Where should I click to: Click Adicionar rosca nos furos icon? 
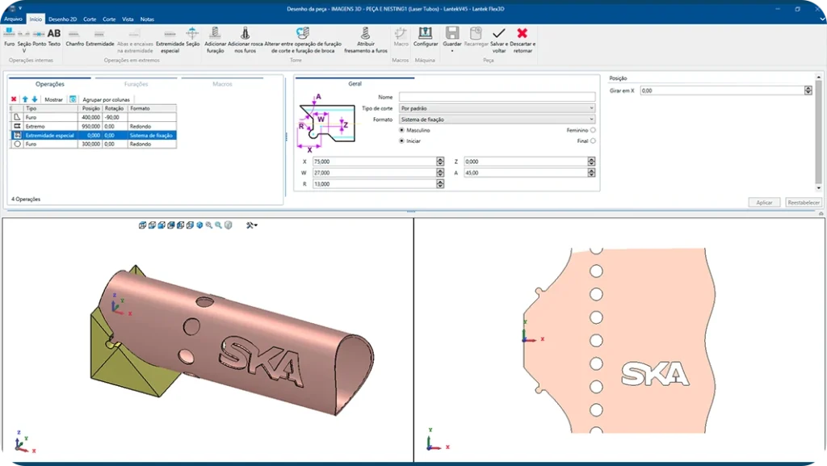[x=245, y=38]
